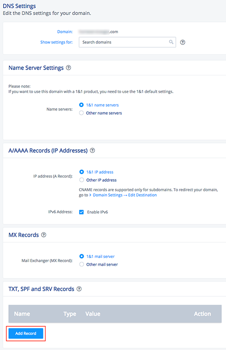The image size is (226, 350).
Task: Click the Type column header
Action: (x=70, y=314)
